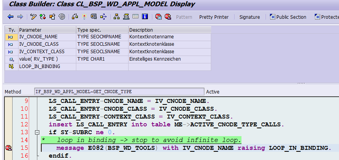Select the IV_CNODE_CLASS parameter cell
Screen dimensions: 339x160
47,45
